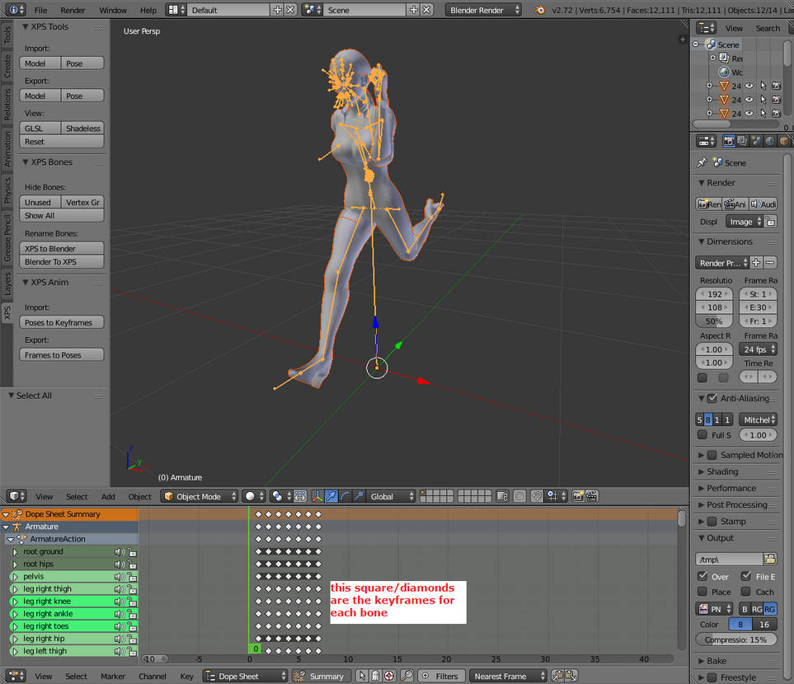
Task: Click the Blender logo in the info header
Action: 540,10
